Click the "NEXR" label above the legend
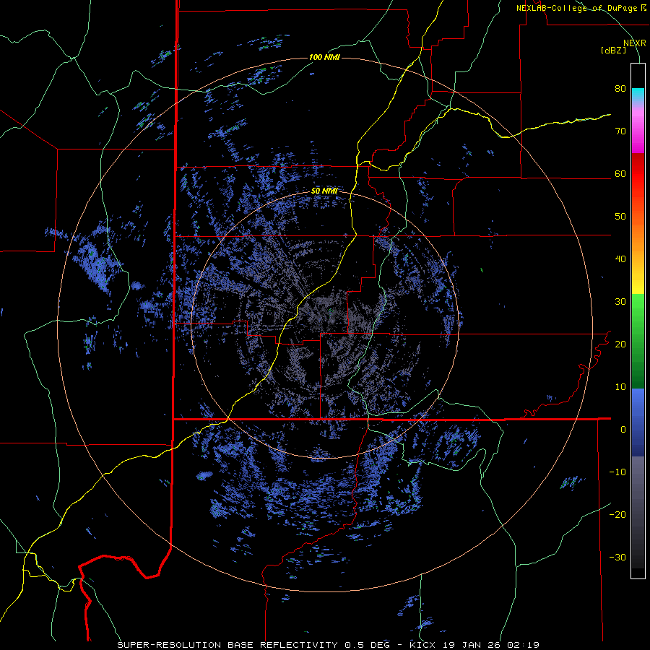This screenshot has width=650, height=650. click(x=635, y=43)
